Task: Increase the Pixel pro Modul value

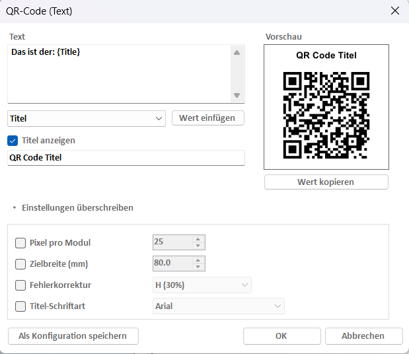Action: point(198,239)
